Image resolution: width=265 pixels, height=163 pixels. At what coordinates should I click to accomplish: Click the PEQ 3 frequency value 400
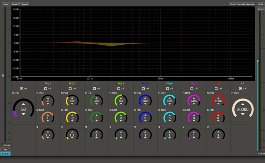tap(97, 101)
